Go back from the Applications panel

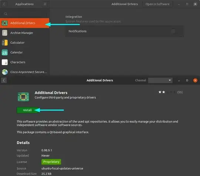point(4,4)
